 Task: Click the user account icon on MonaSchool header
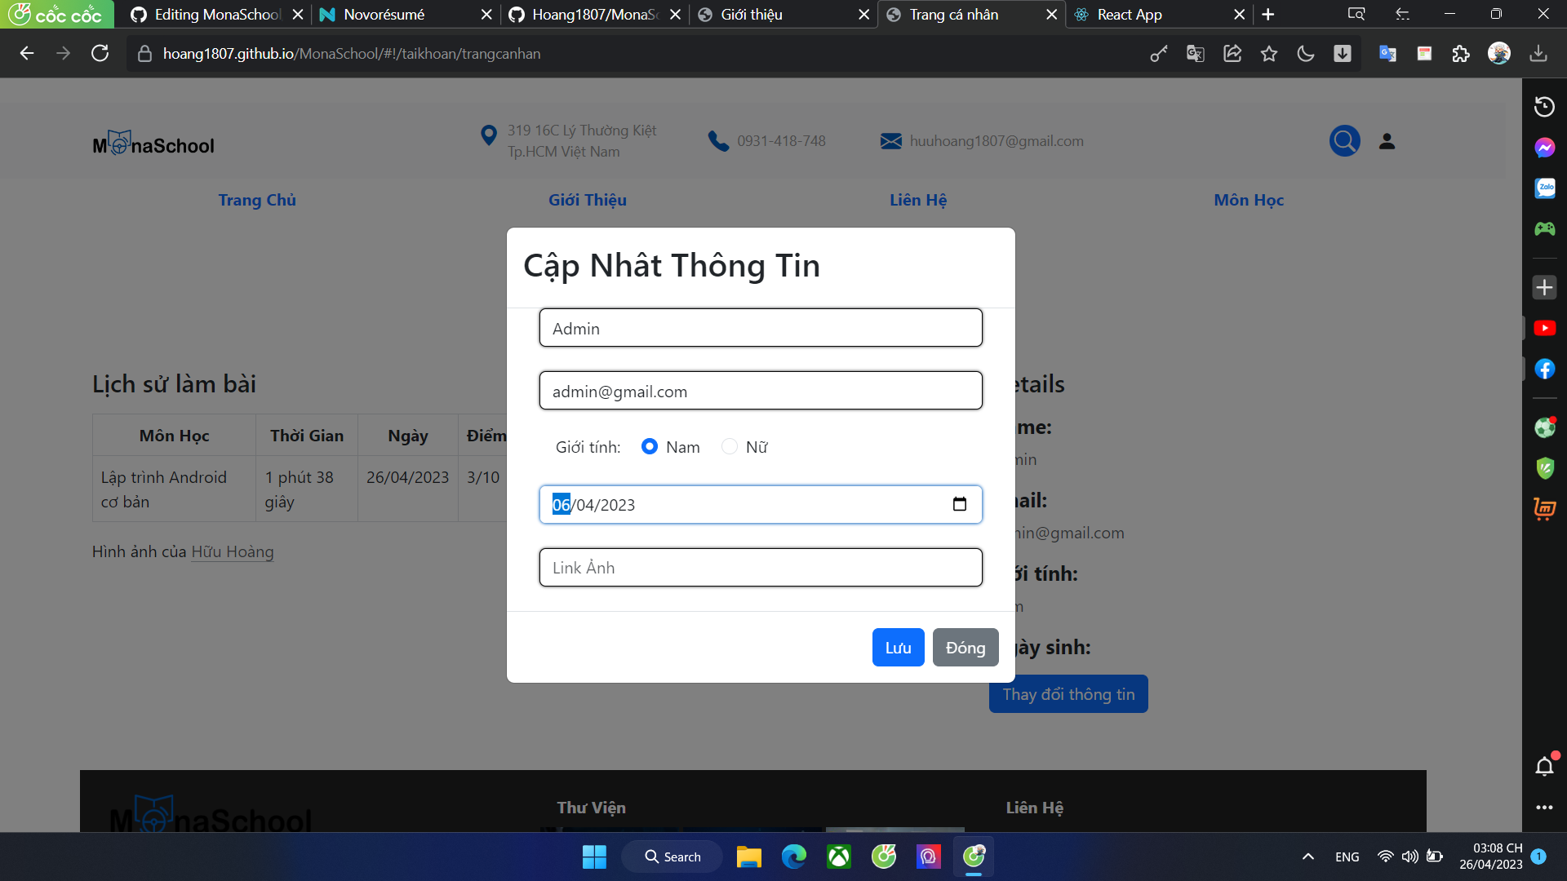tap(1387, 140)
